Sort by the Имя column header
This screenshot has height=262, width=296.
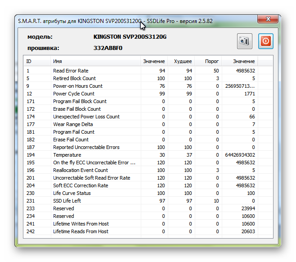click(95, 61)
